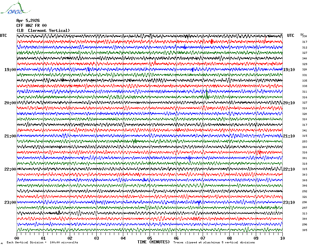Click the DC value "305"

[x=305, y=230]
